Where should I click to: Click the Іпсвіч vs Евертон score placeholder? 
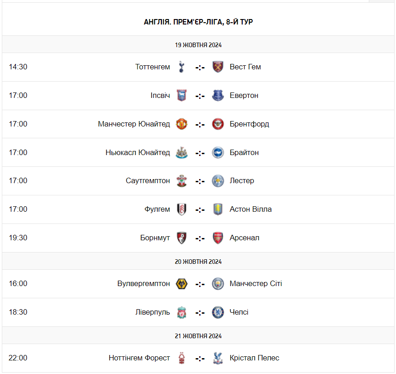[x=200, y=96]
